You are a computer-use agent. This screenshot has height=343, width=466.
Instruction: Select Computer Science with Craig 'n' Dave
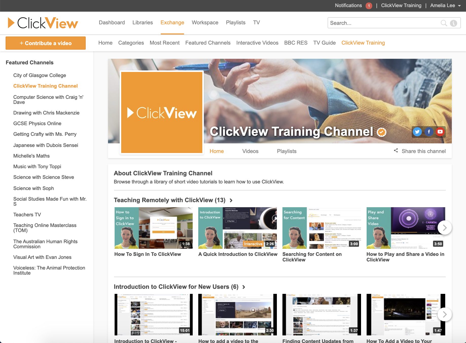pos(48,100)
